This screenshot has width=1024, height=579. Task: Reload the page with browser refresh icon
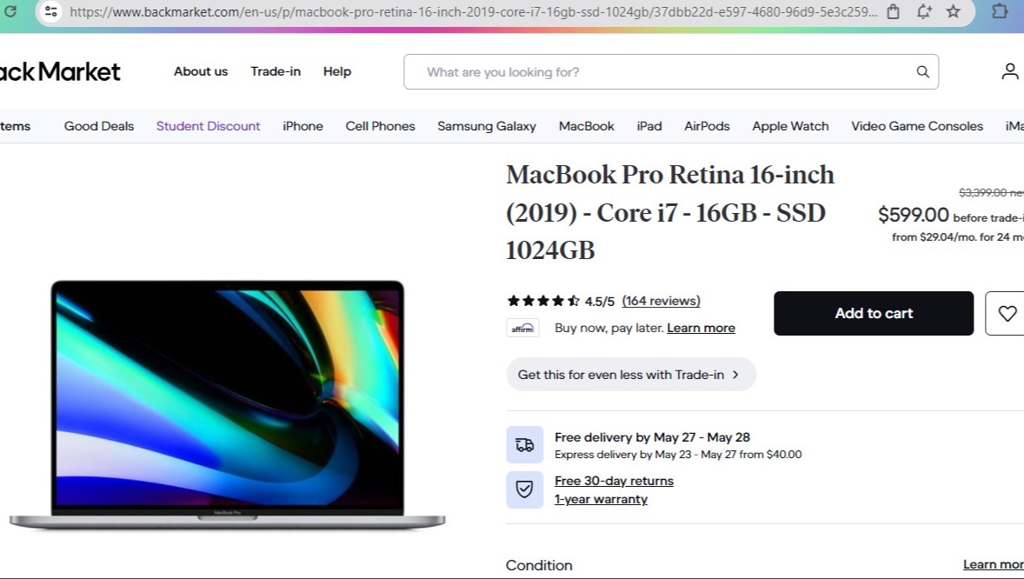coord(11,11)
